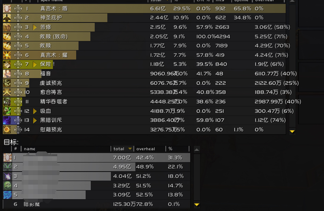Click the 真言术：盾 spell icon
The height and width of the screenshot is (211, 324).
[7, 8]
